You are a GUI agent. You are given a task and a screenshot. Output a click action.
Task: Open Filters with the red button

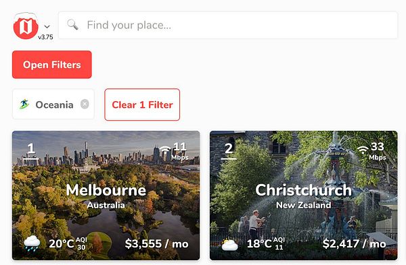coord(52,65)
